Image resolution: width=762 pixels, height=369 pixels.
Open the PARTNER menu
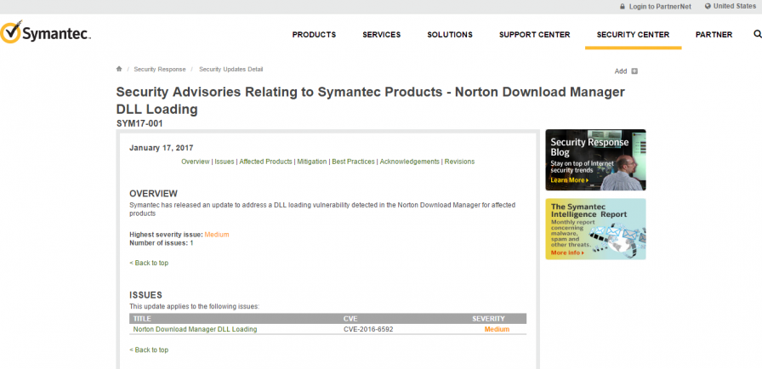click(714, 35)
